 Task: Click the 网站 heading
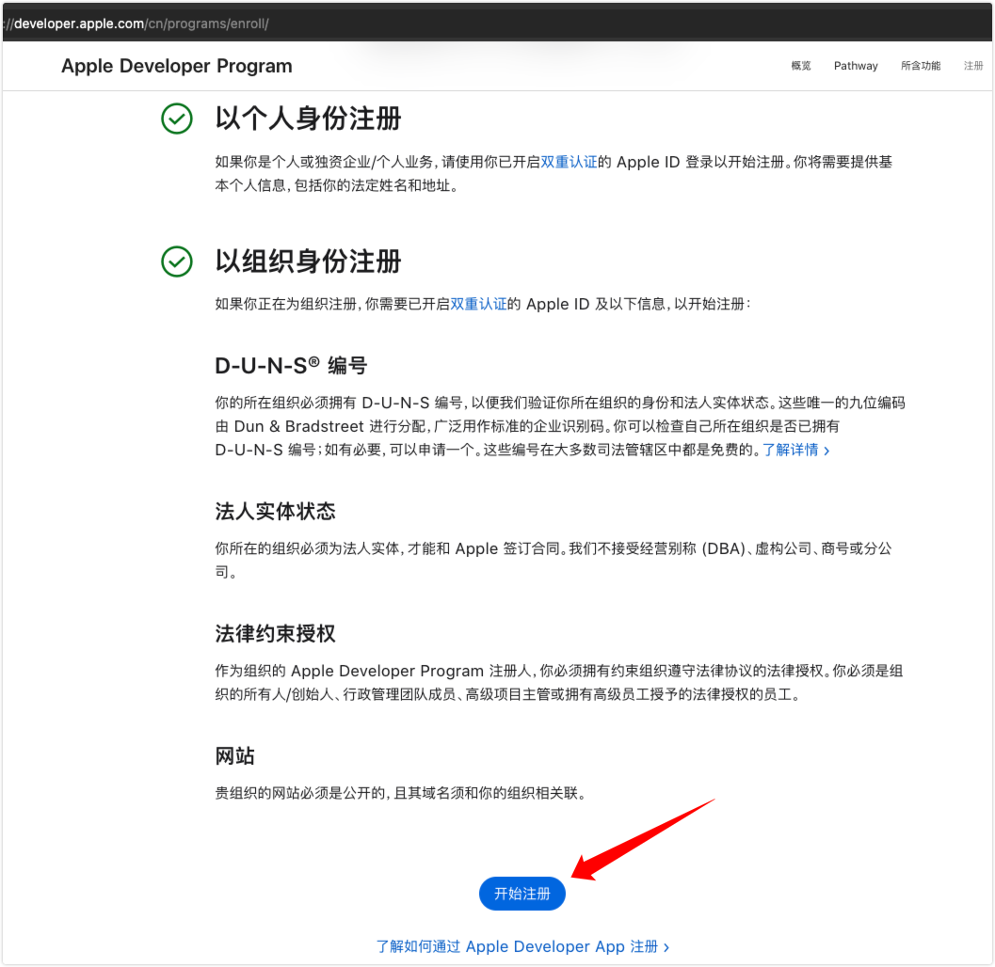point(234,756)
